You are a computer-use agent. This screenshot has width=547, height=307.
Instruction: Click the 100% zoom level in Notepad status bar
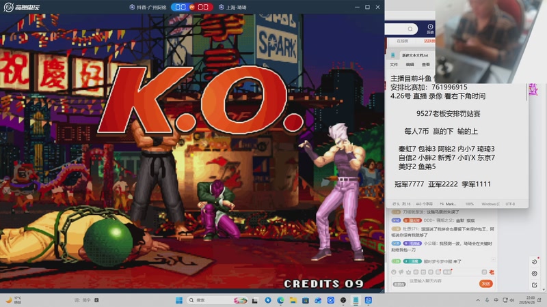point(470,204)
